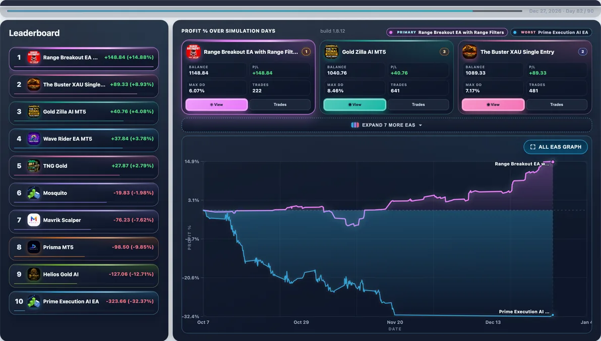Select leaderboard row Mosquito

point(84,195)
